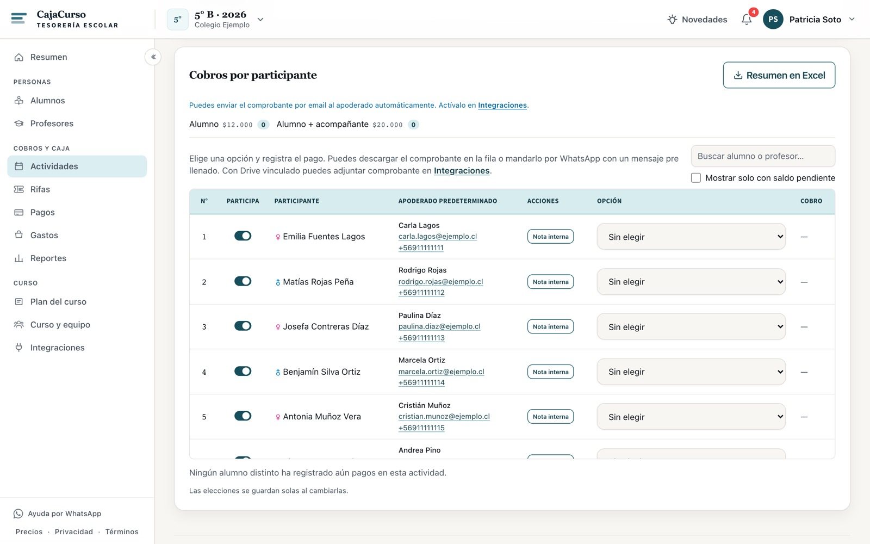870x544 pixels.
Task: Toggle participation for Benjamín Silva Ortiz
Action: coord(243,371)
